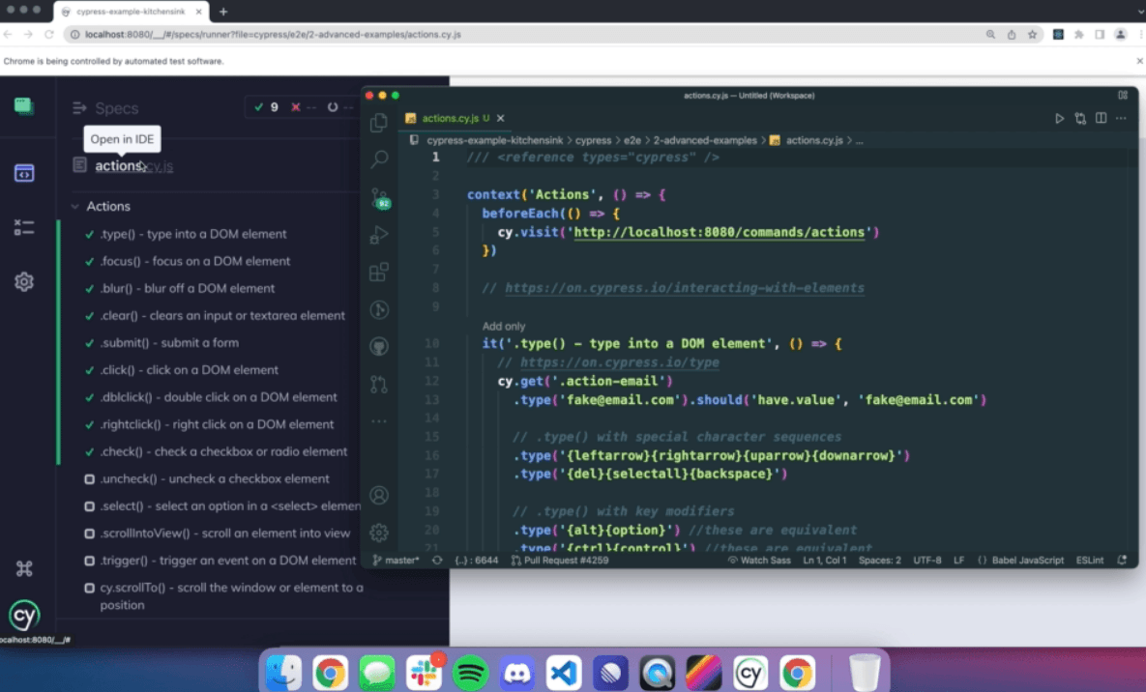
Task: Close the actions.cy.js editor tab
Action: [x=501, y=118]
